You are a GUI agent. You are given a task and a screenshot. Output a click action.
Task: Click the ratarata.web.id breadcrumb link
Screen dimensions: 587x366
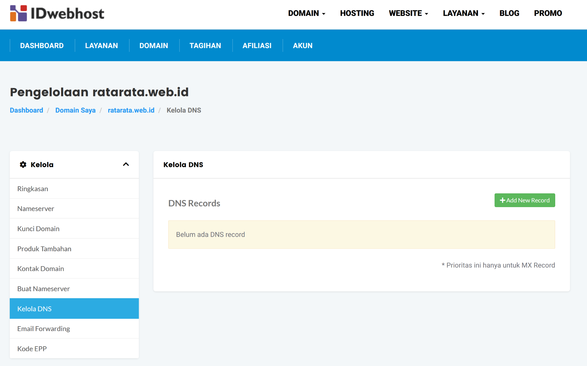click(131, 110)
